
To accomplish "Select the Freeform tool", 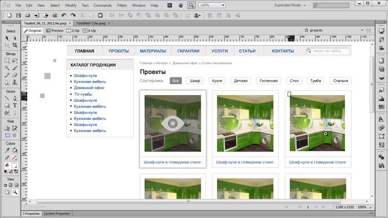I will click(7, 113).
